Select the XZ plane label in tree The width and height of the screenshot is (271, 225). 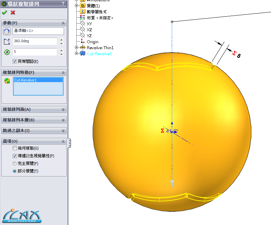click(89, 30)
